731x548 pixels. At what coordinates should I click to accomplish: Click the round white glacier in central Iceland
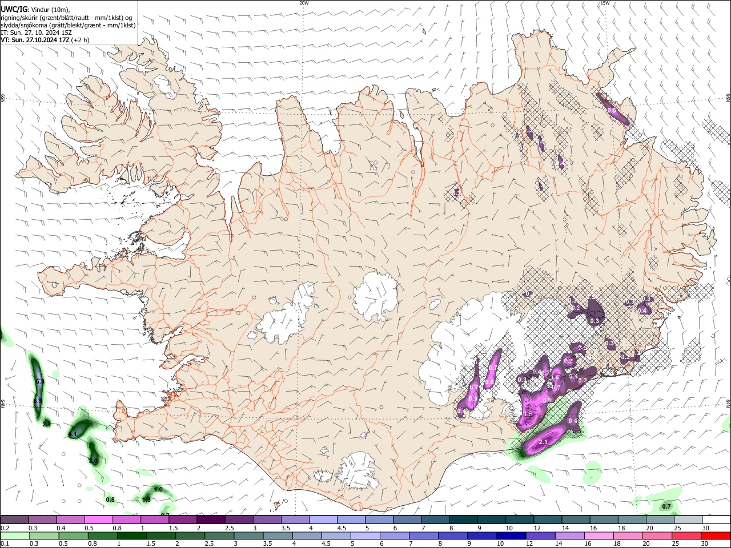pyautogui.click(x=375, y=296)
